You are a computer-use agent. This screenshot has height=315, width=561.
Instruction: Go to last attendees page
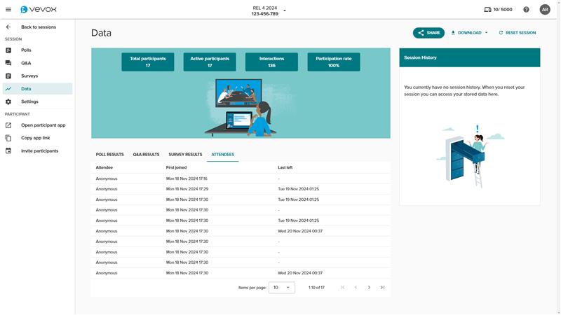point(382,288)
